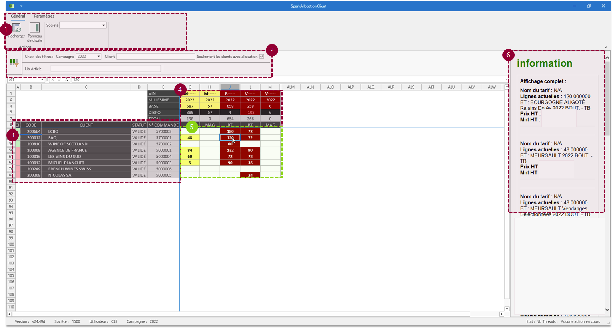This screenshot has height=329, width=613.
Task: Open the Campagne 2022 dropdown
Action: (x=98, y=57)
